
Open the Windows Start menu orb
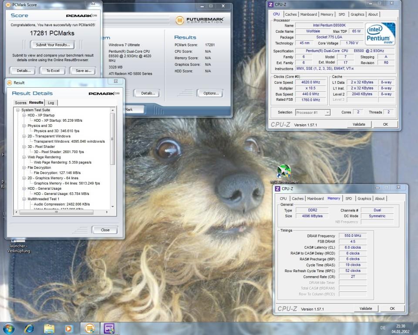9,328
